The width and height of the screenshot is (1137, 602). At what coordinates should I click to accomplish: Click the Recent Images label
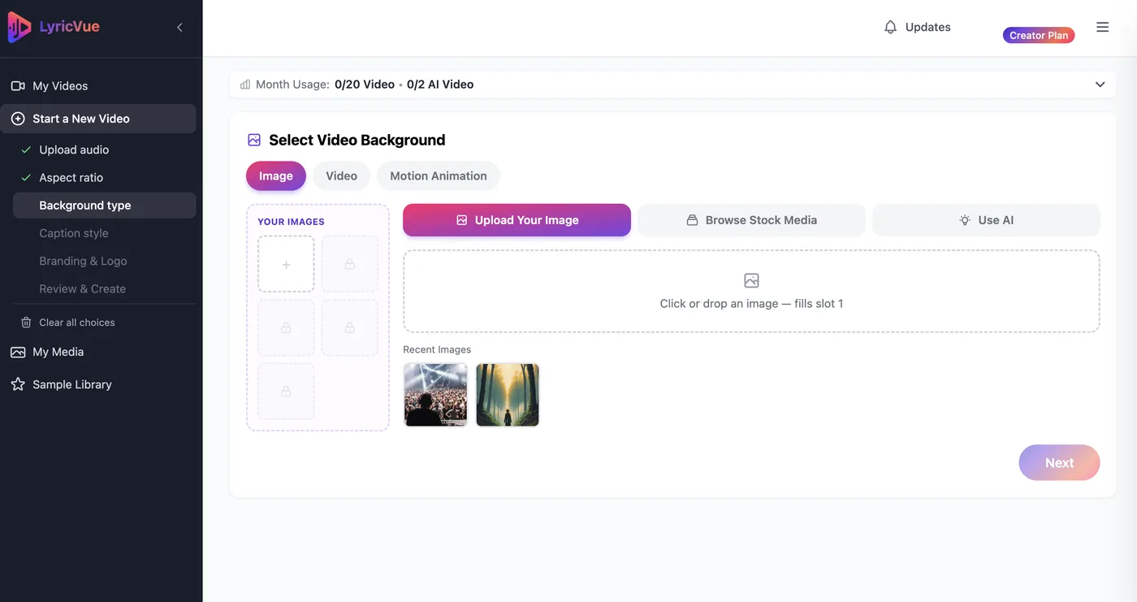(x=437, y=349)
